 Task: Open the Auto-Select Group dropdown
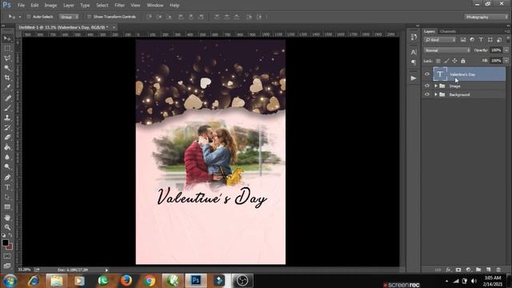tap(69, 17)
